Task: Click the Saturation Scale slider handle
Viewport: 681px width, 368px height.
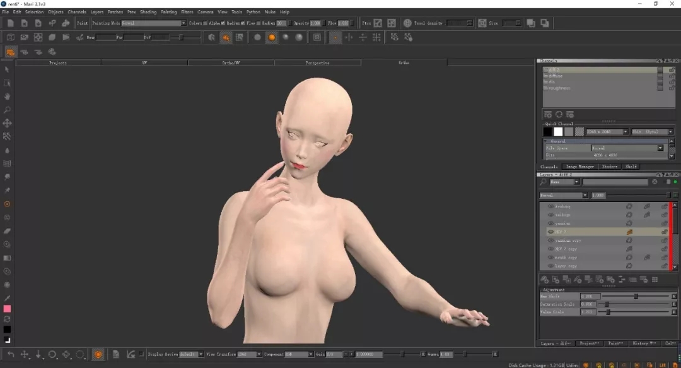Action: click(x=607, y=304)
